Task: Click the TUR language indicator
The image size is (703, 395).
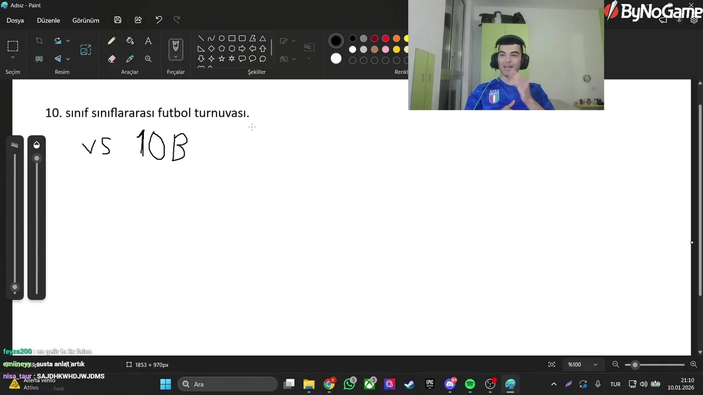Action: click(x=615, y=384)
